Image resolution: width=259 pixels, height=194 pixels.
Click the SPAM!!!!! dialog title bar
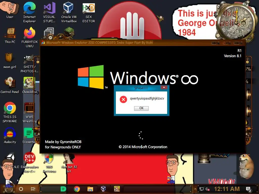pyautogui.click(x=141, y=88)
